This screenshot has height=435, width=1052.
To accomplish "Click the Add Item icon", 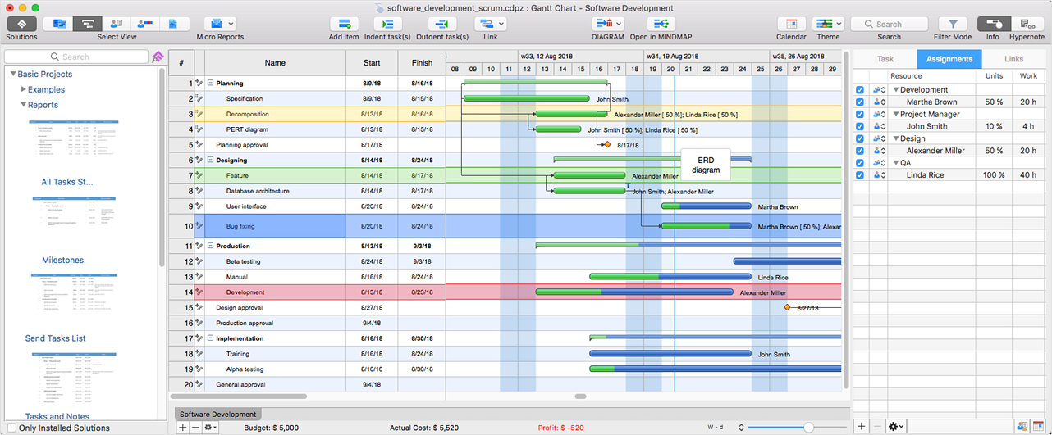I will coord(344,25).
